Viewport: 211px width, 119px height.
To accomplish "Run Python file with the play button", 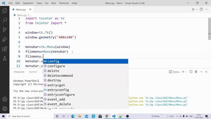I will (193, 9).
